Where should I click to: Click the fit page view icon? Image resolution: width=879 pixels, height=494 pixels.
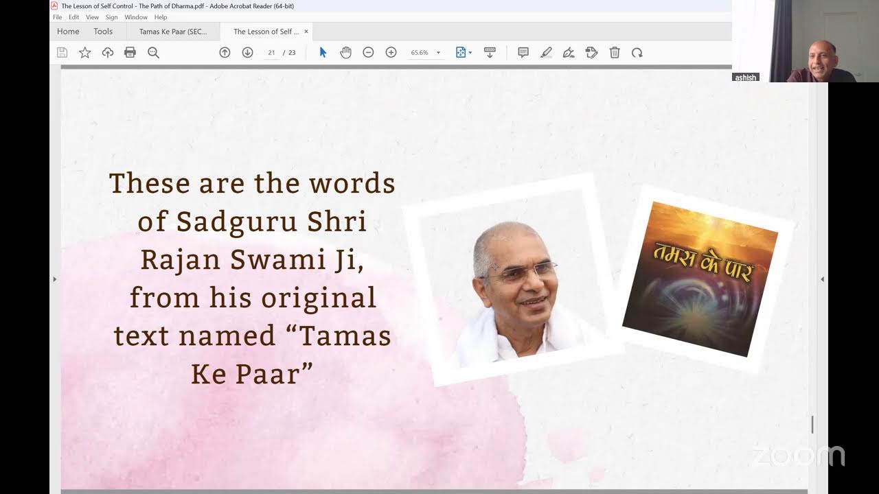tap(461, 52)
